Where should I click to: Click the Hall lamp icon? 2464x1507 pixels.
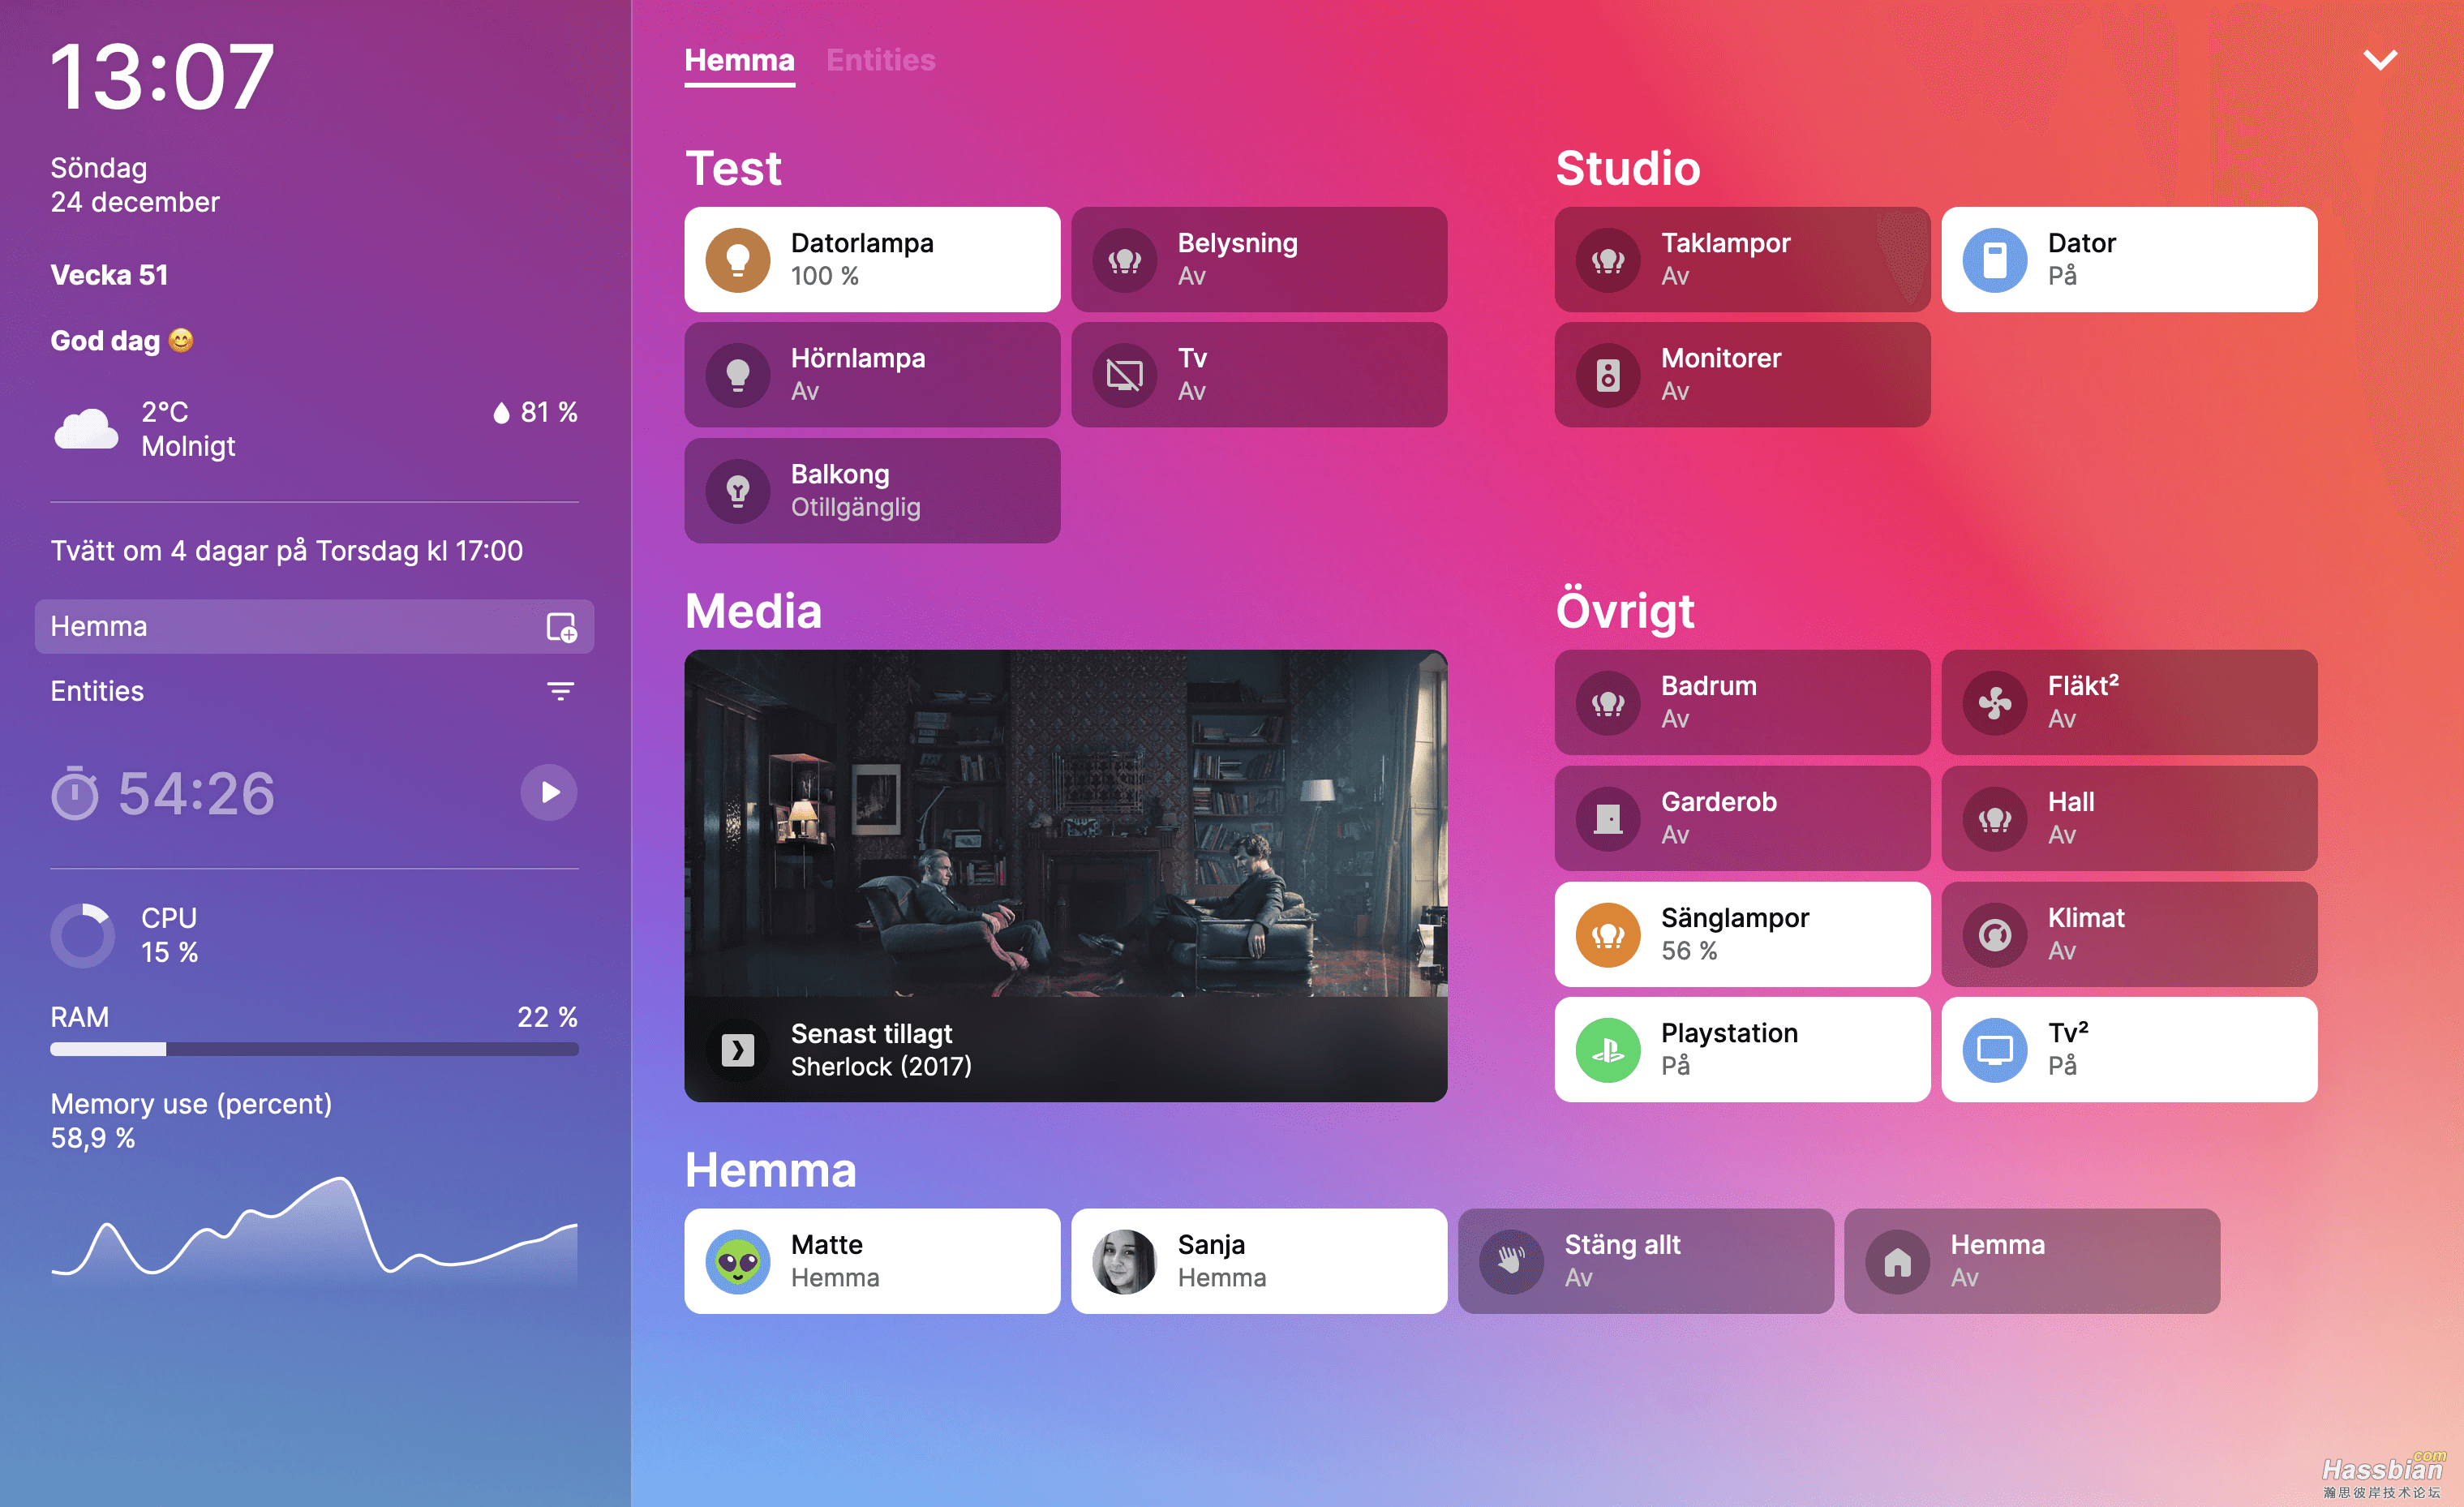coord(1995,819)
